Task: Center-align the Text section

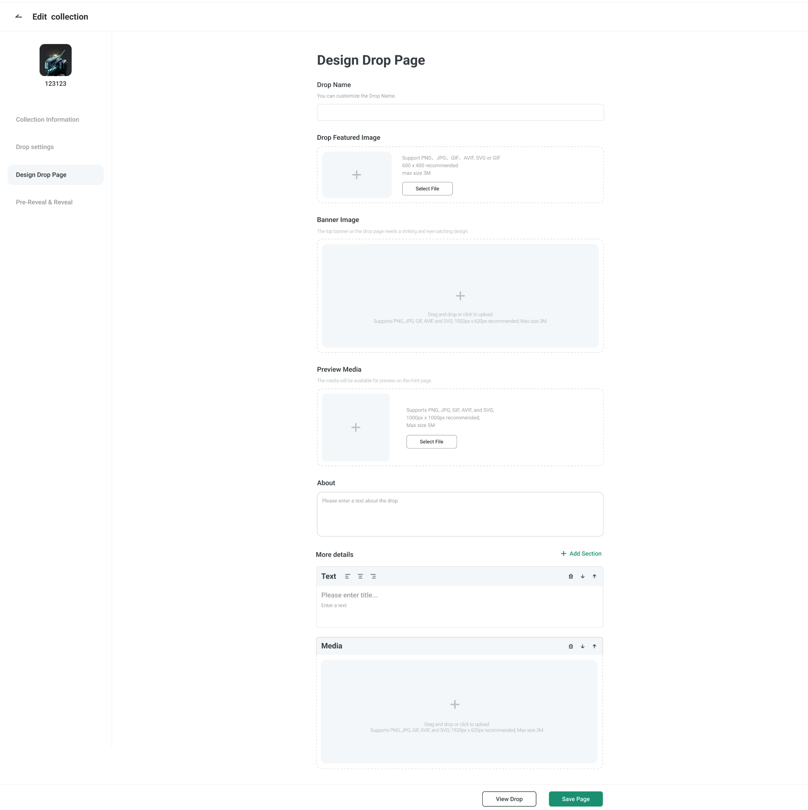Action: coord(360,576)
